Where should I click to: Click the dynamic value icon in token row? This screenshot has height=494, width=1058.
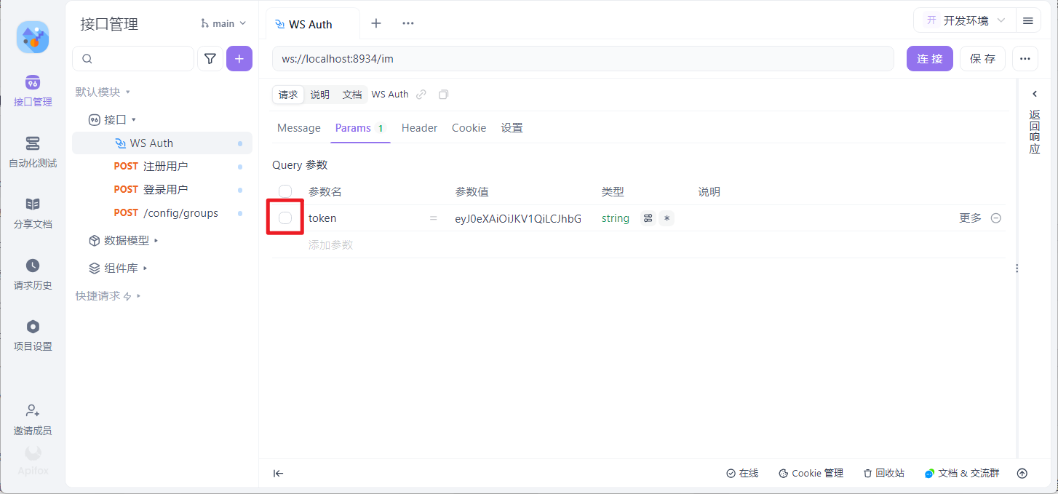648,218
